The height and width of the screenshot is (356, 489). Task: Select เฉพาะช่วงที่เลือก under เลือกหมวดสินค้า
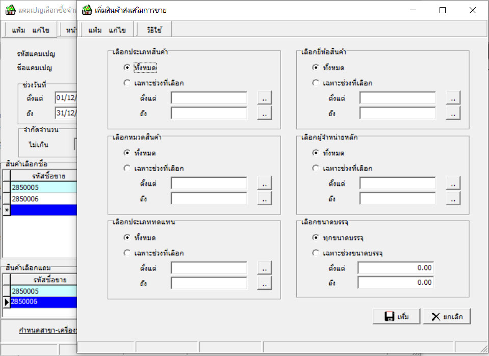click(127, 168)
